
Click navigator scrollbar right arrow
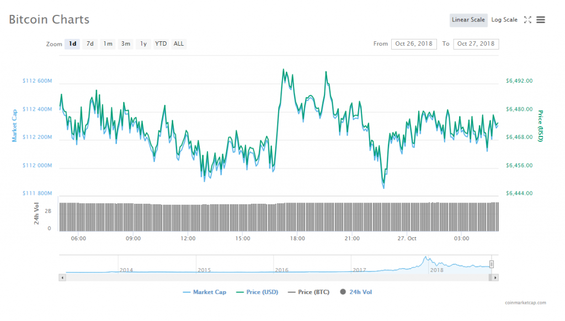[x=495, y=278]
